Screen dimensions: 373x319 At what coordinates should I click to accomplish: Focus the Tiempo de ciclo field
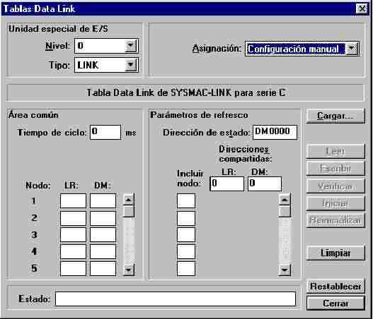coord(105,132)
